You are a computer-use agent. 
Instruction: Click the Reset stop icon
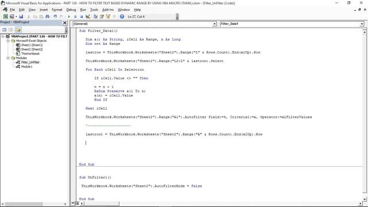[81, 17]
